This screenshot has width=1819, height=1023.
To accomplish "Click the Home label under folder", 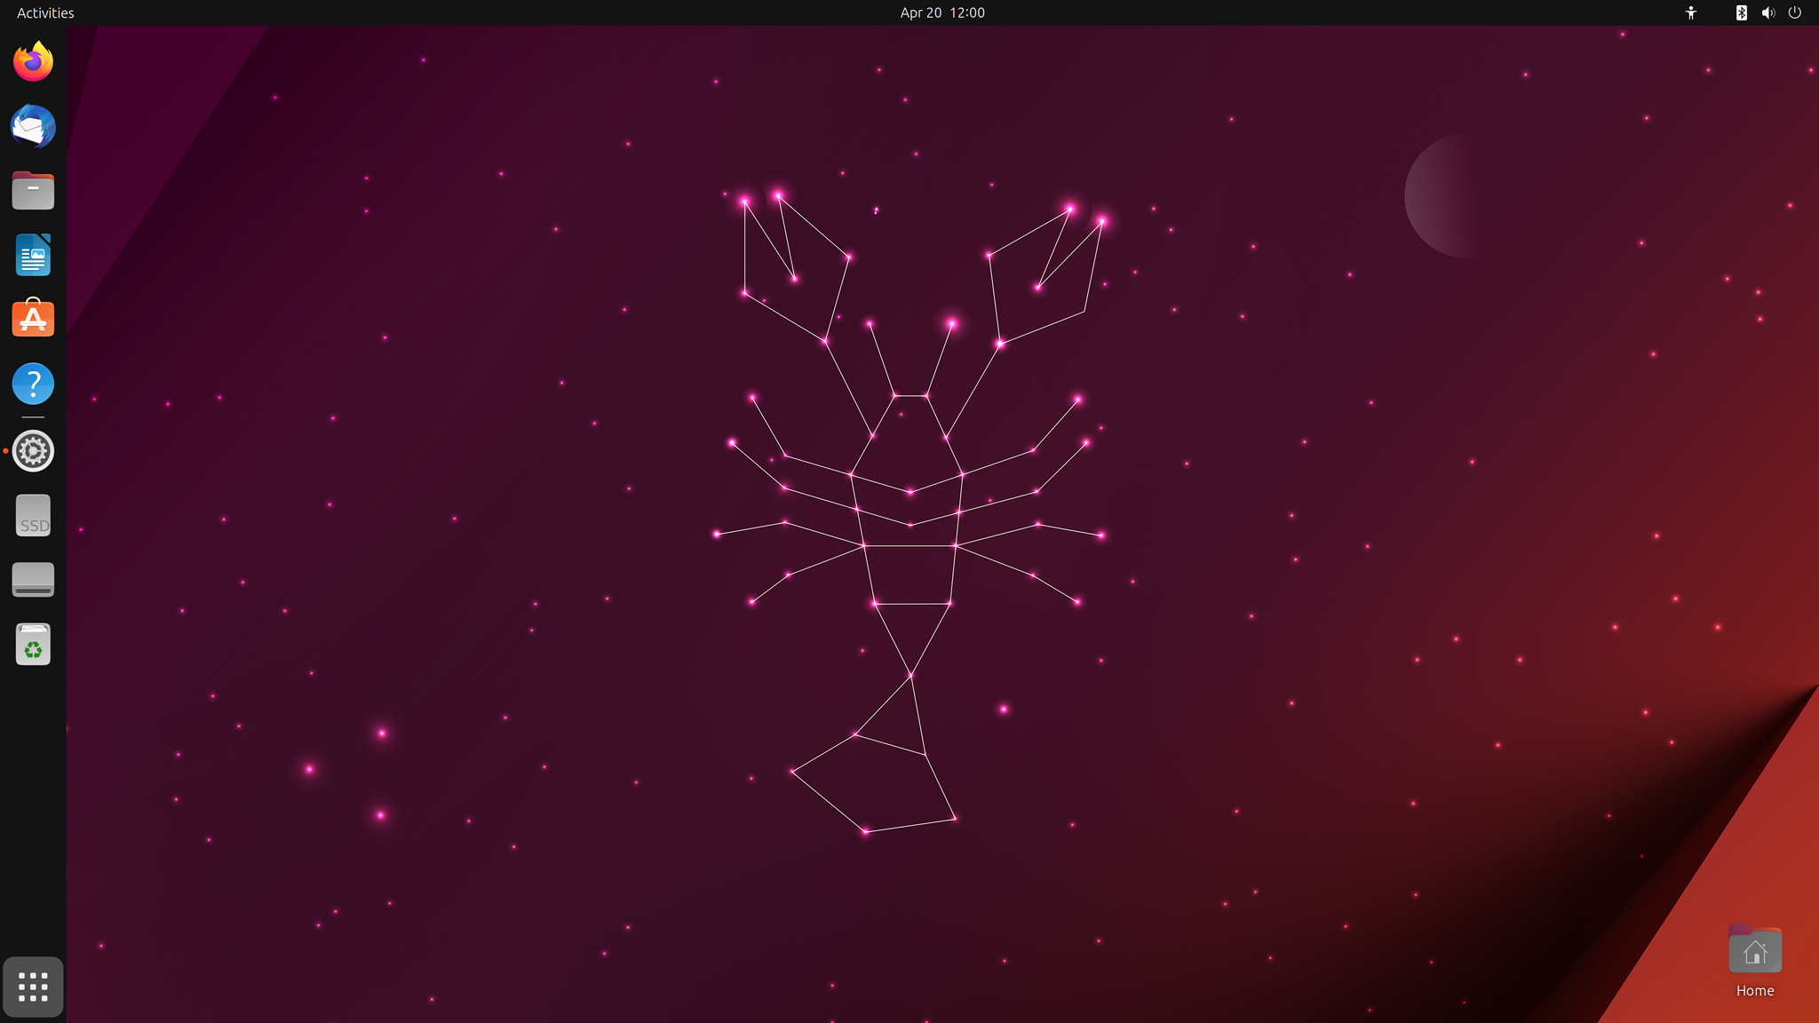I will click(x=1754, y=991).
